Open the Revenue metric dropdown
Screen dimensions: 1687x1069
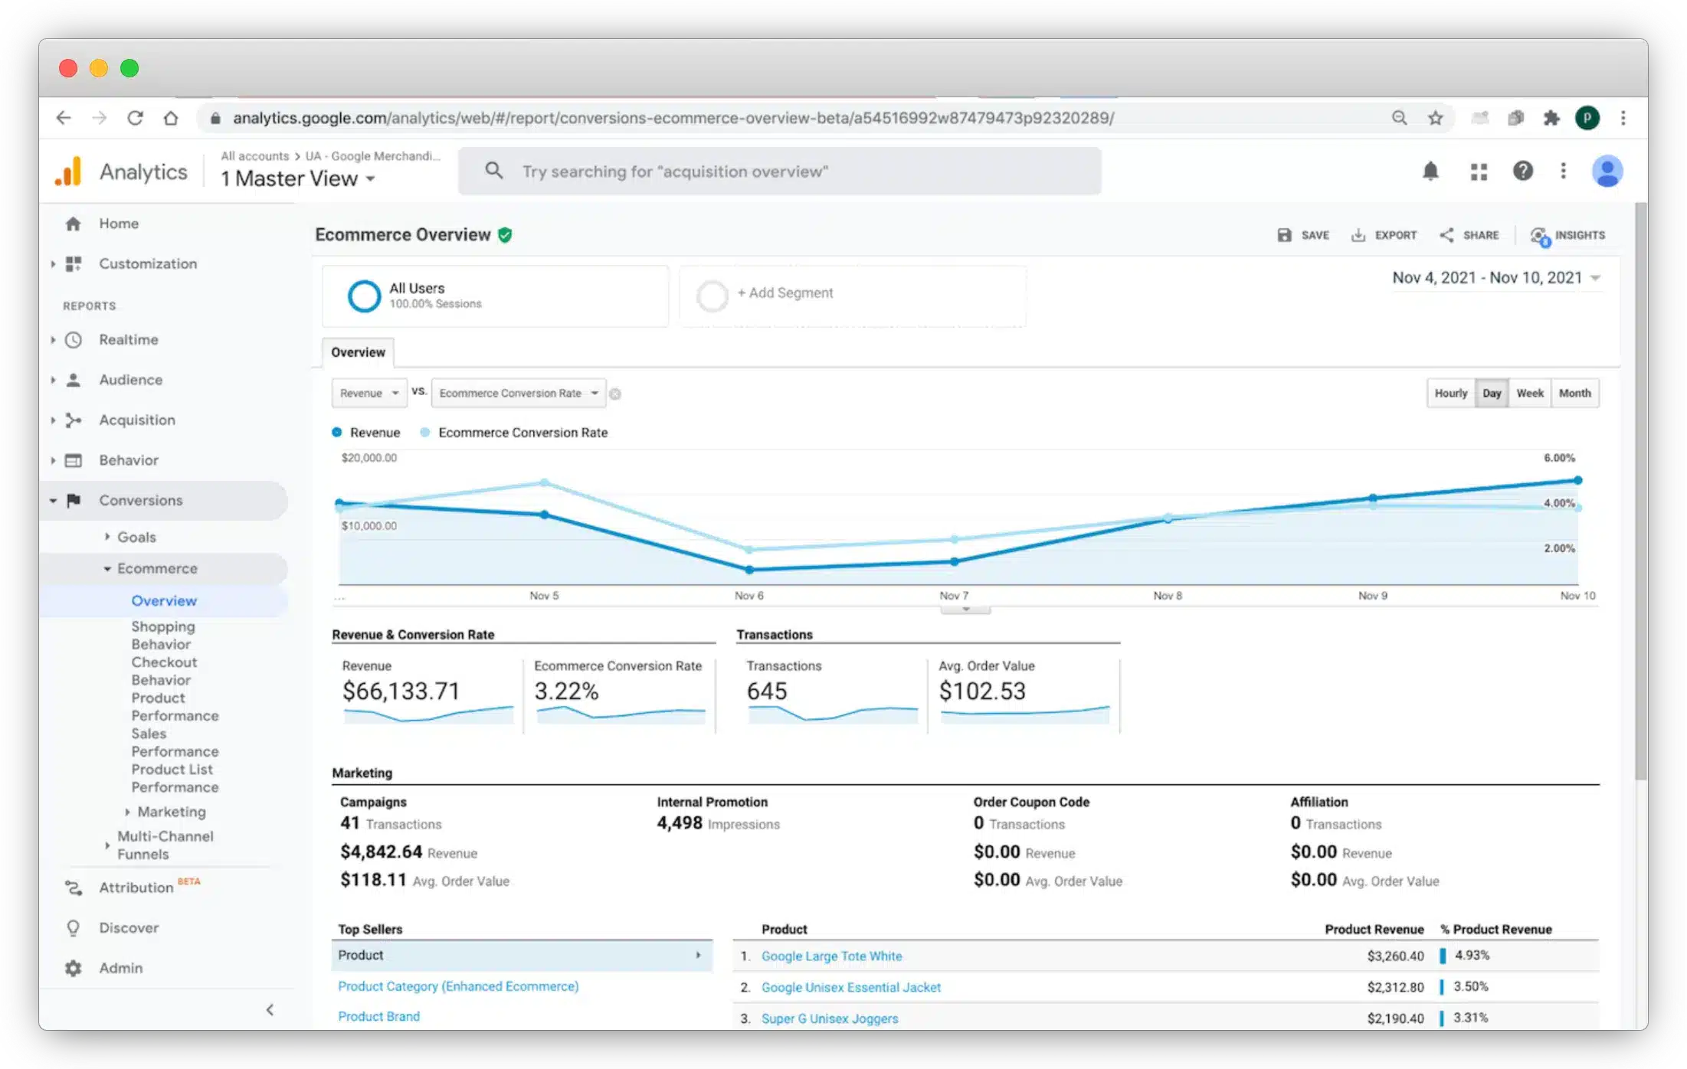tap(369, 393)
